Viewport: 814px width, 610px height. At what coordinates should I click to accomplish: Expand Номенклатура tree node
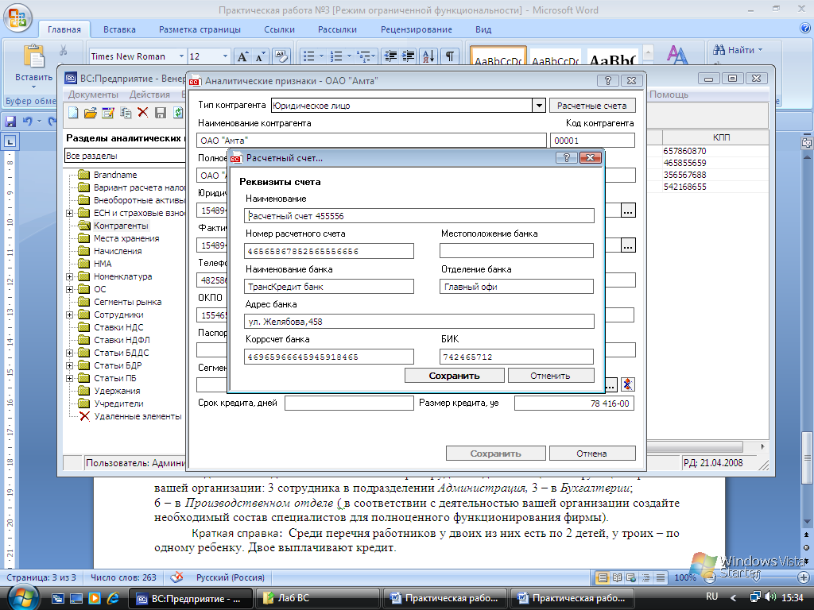click(x=70, y=276)
